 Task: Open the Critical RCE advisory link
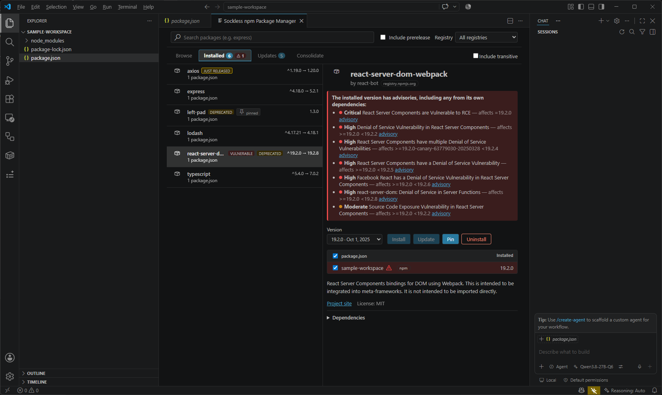pyautogui.click(x=349, y=120)
